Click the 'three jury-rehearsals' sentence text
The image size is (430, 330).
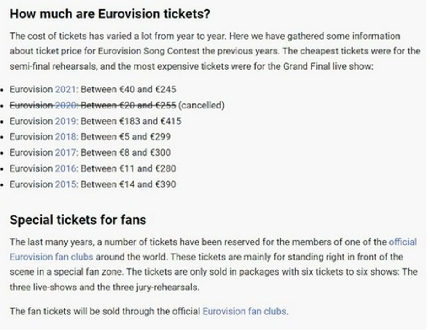tap(160, 288)
